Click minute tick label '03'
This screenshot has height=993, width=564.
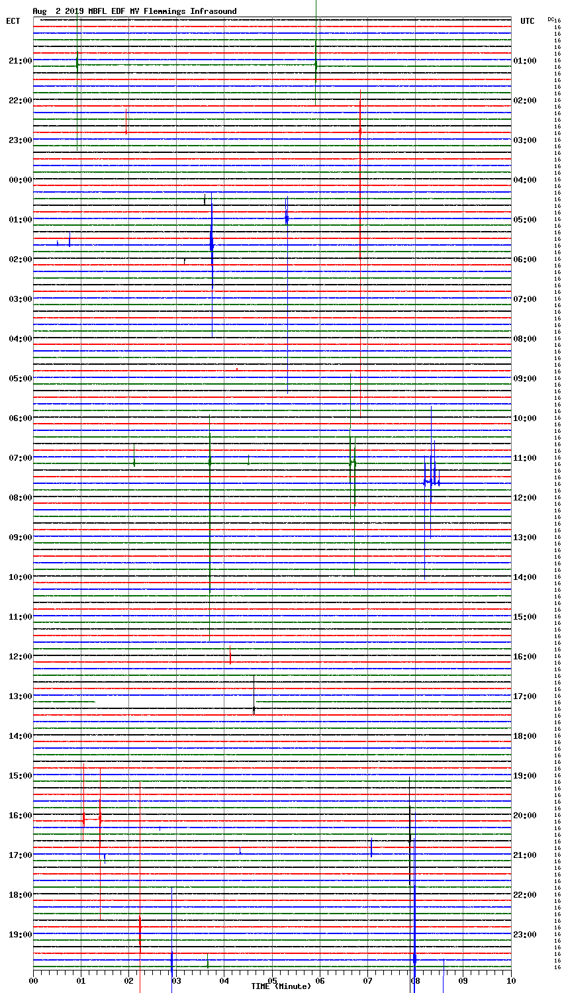click(x=176, y=981)
